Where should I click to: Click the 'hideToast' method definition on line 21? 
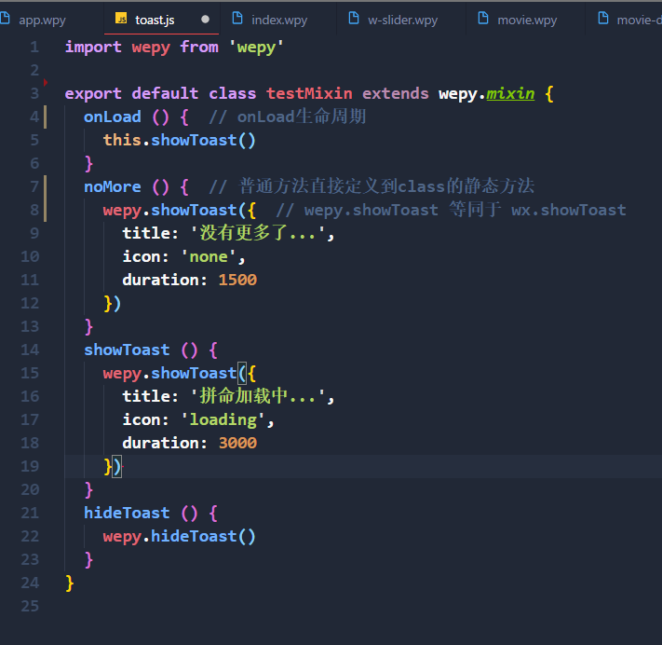tap(127, 513)
